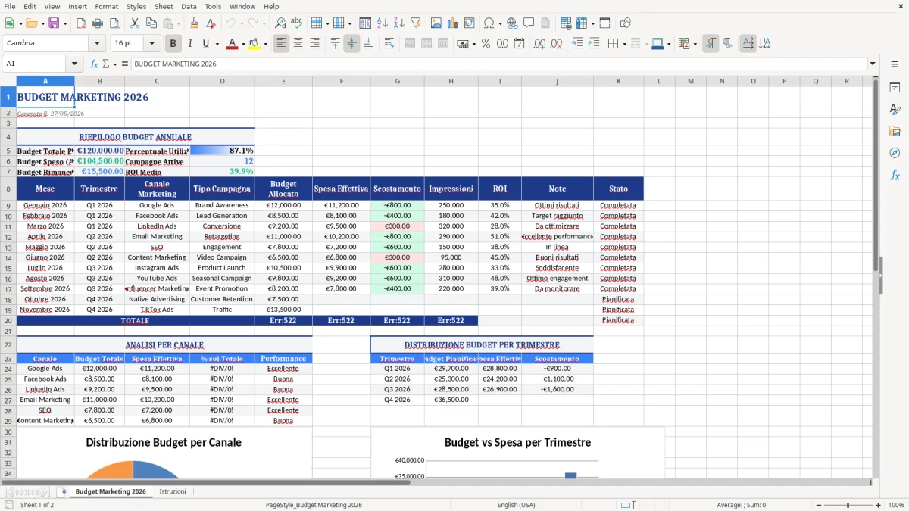Open the Properties sidebar deck

pos(895,88)
